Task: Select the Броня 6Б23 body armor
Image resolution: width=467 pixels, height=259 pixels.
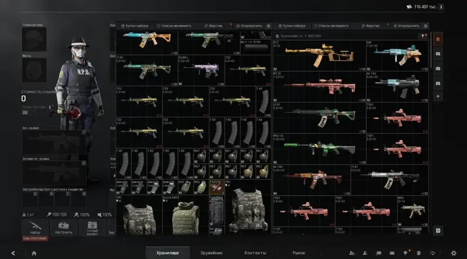Action: pyautogui.click(x=186, y=215)
